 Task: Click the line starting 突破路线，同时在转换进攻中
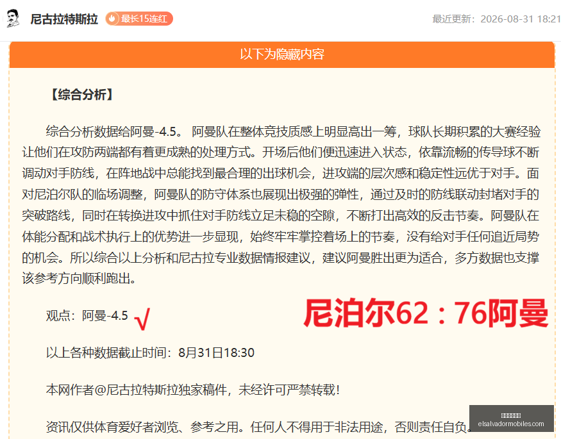pyautogui.click(x=281, y=215)
